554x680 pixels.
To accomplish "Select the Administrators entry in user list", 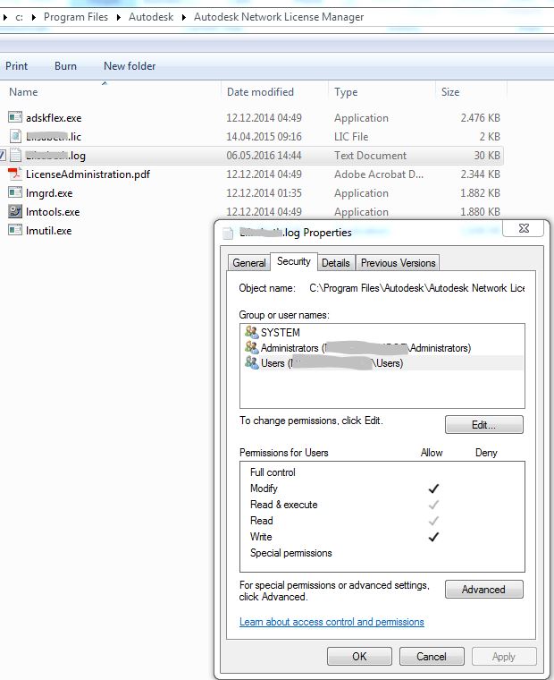I will 382,347.
